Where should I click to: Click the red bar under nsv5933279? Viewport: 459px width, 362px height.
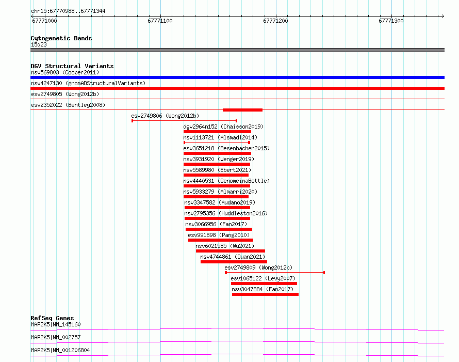tap(216, 197)
